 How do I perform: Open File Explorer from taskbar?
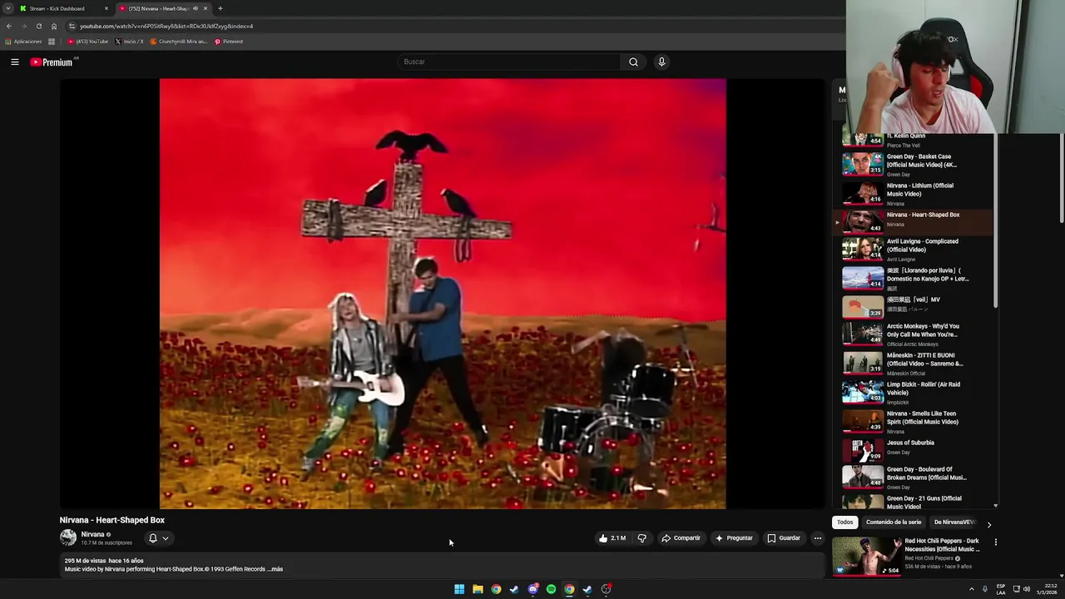(x=478, y=589)
